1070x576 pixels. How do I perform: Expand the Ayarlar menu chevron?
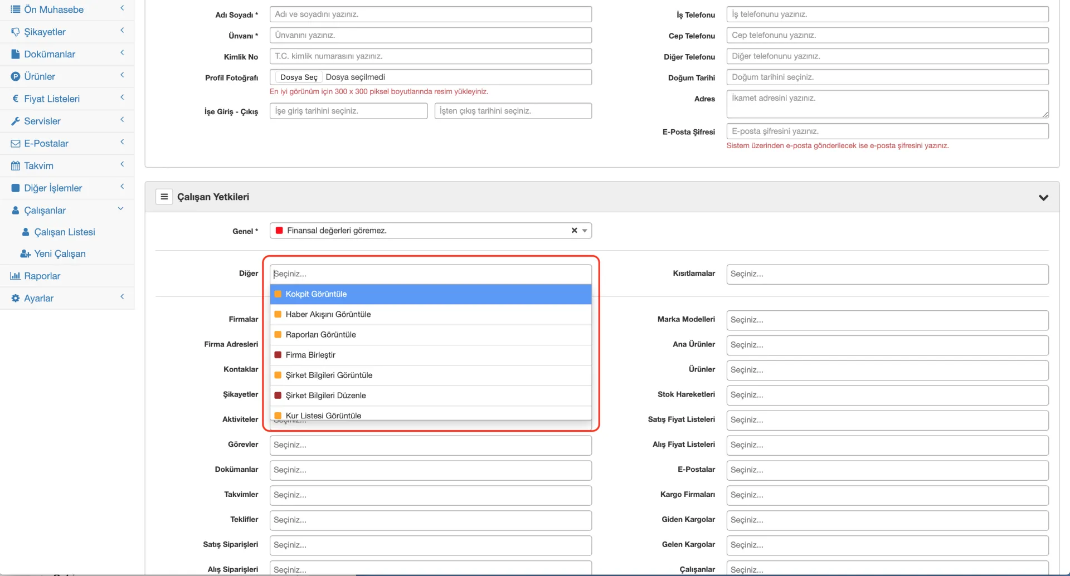pyautogui.click(x=122, y=296)
